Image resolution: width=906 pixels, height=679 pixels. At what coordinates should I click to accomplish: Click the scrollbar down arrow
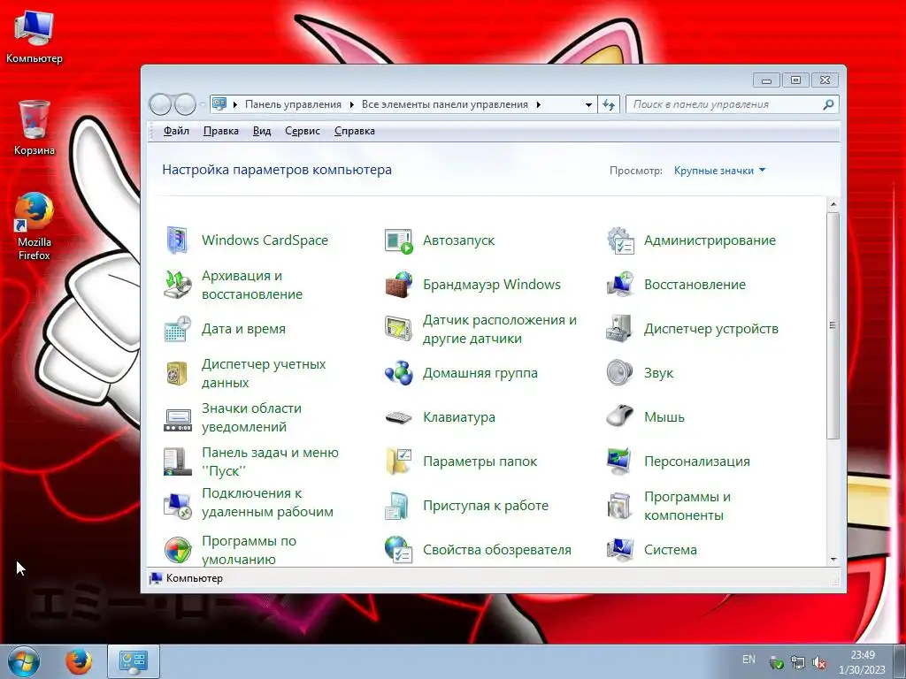tap(833, 559)
